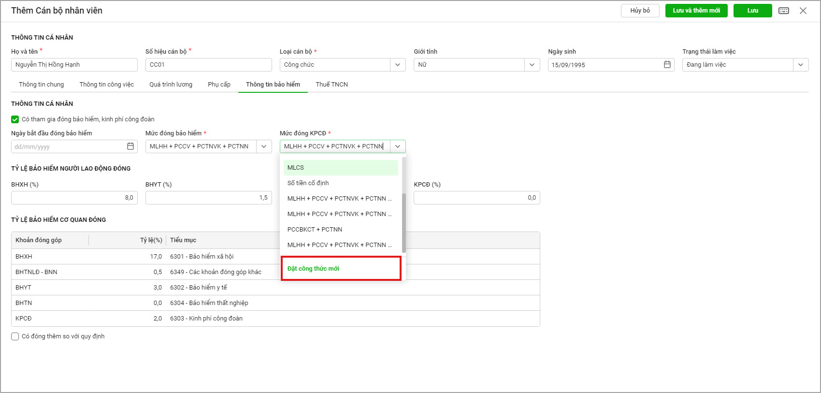The image size is (821, 393).
Task: Click the Hủy bỏ button
Action: [x=640, y=11]
